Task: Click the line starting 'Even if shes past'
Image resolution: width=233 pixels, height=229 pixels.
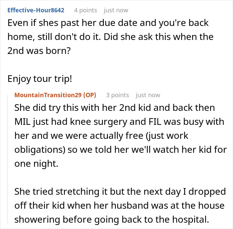Action: (x=108, y=23)
